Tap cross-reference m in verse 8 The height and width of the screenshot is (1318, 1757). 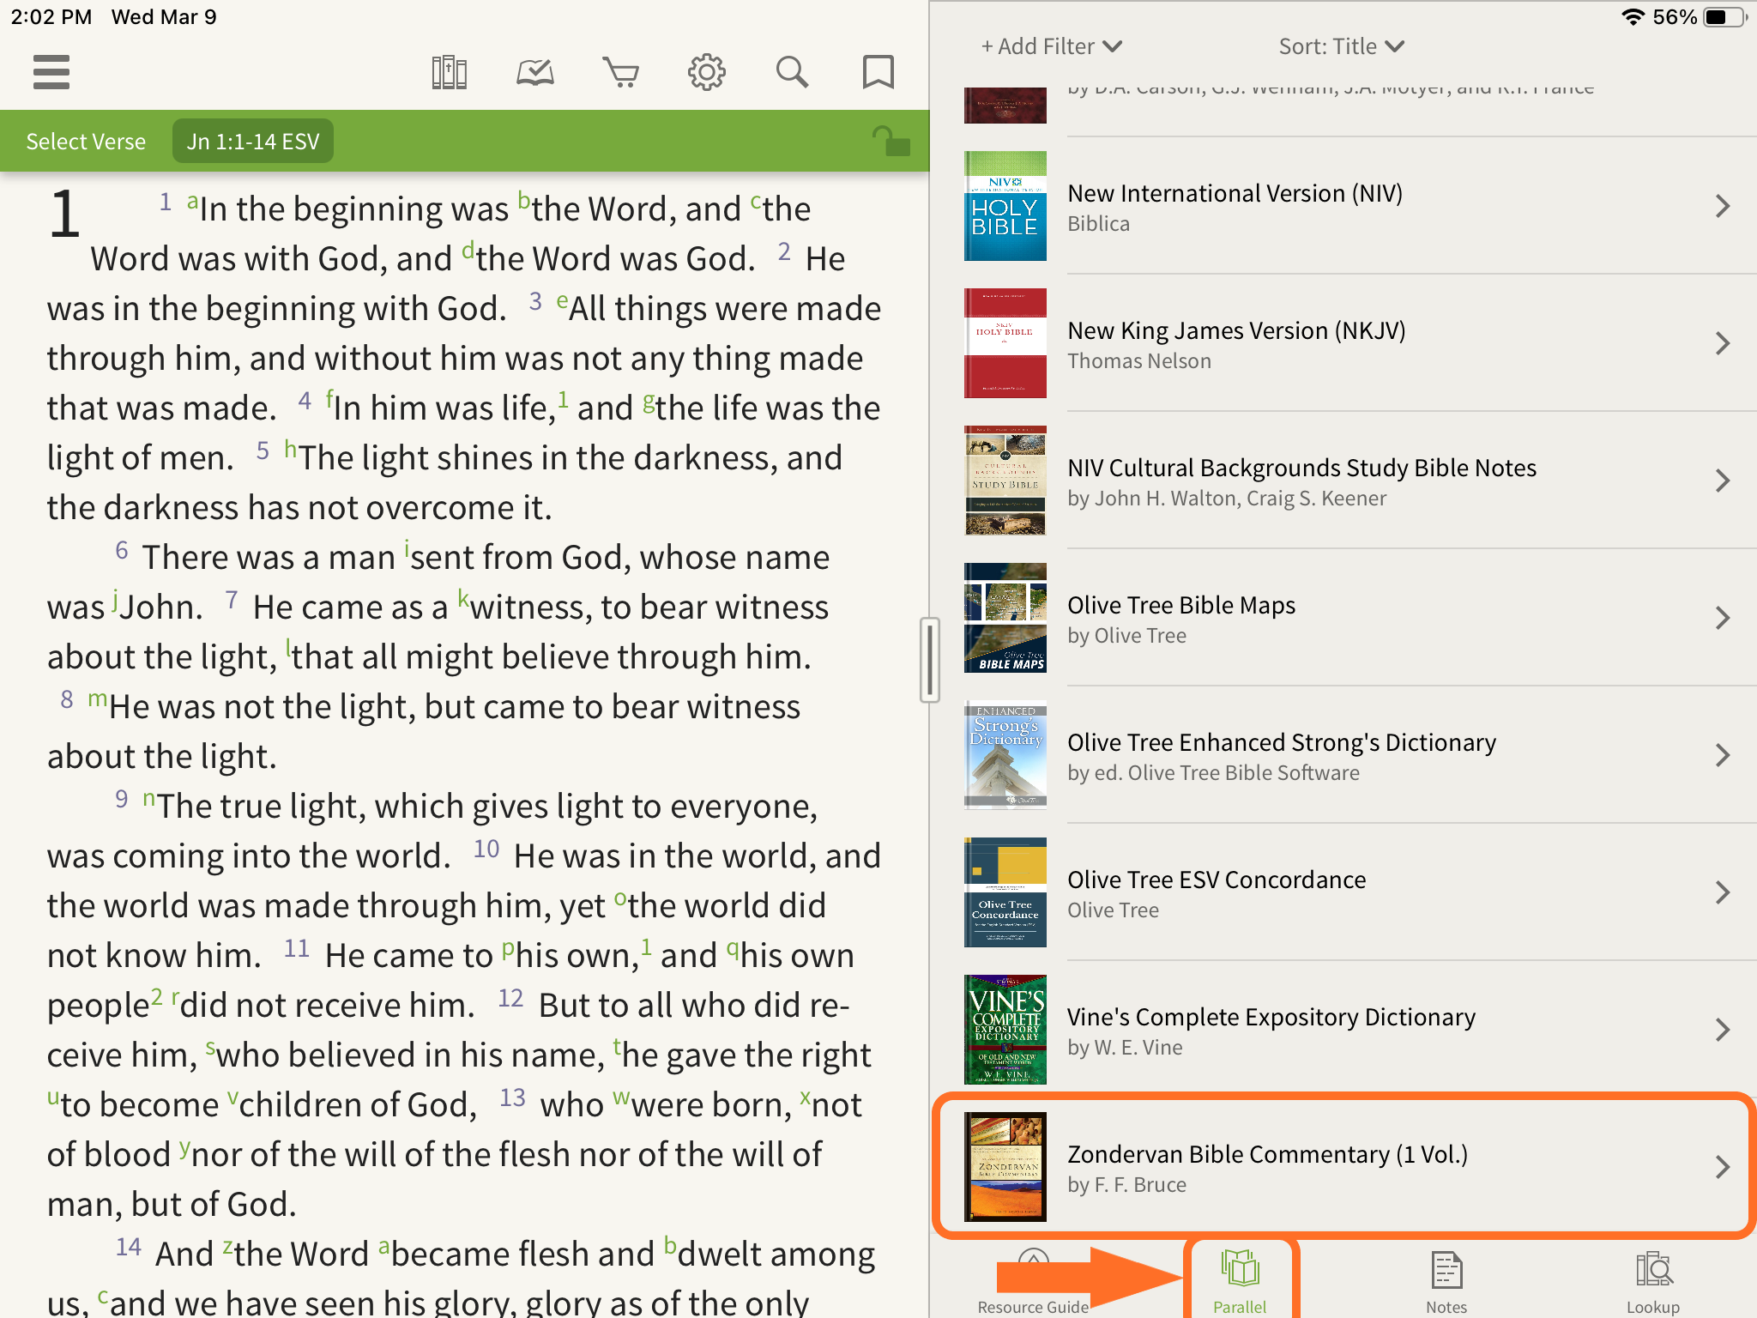(97, 699)
